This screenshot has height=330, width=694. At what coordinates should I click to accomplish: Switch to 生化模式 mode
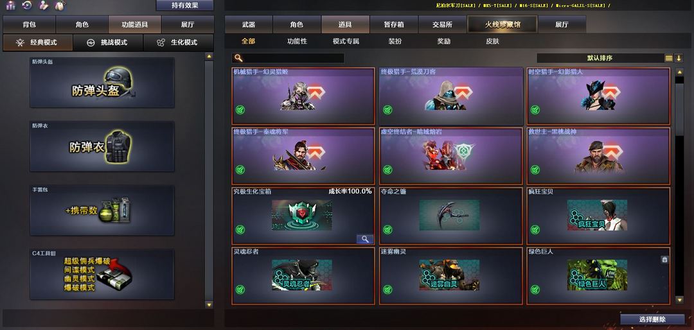(x=178, y=43)
